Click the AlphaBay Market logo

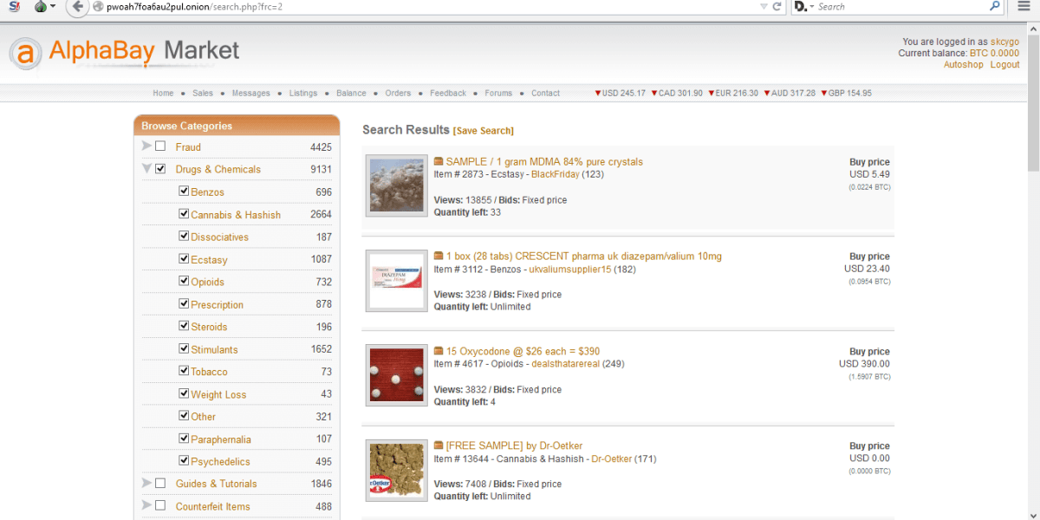click(126, 52)
